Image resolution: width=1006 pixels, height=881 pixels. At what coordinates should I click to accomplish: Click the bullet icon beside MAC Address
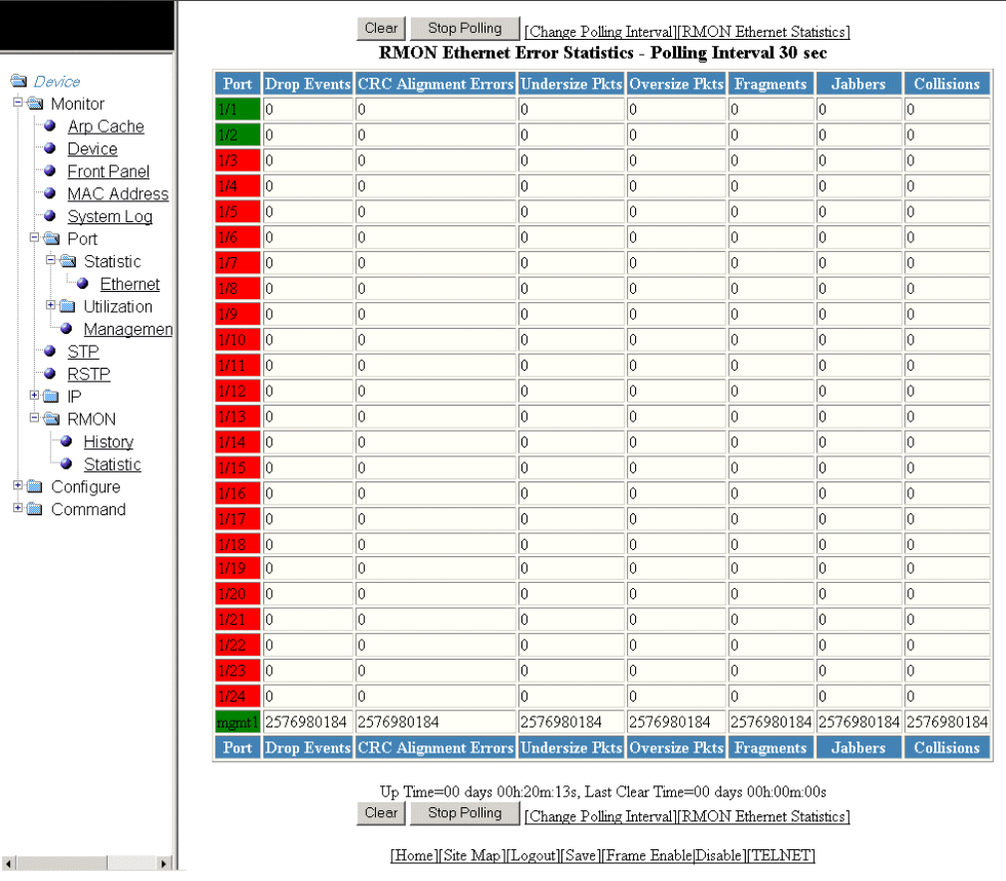pyautogui.click(x=50, y=193)
